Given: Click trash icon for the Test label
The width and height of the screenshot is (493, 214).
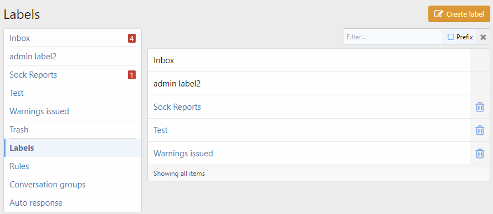Looking at the screenshot, I should tap(480, 130).
